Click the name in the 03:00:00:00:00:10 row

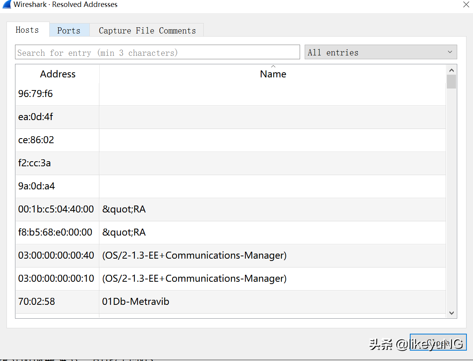[195, 279]
